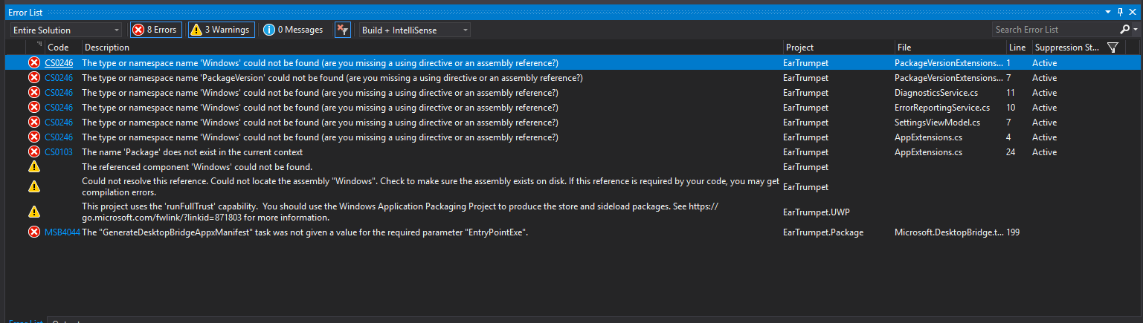Click the warning icon beside the runFullTrust message
Screen dimensions: 1143x323
point(34,212)
